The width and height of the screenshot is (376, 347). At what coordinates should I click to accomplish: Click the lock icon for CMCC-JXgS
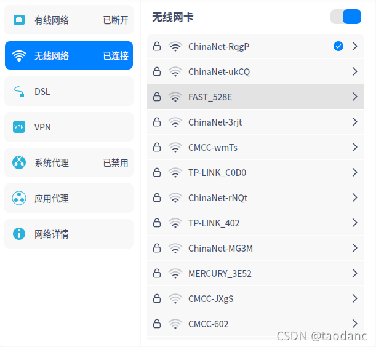click(x=157, y=298)
